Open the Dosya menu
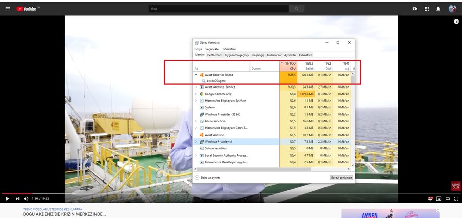The width and height of the screenshot is (462, 218). pos(198,49)
